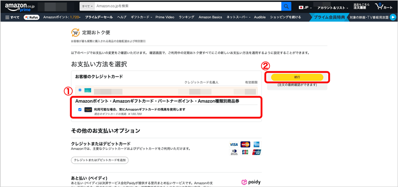
Task: Open Prime Video nav item
Action: click(x=165, y=17)
